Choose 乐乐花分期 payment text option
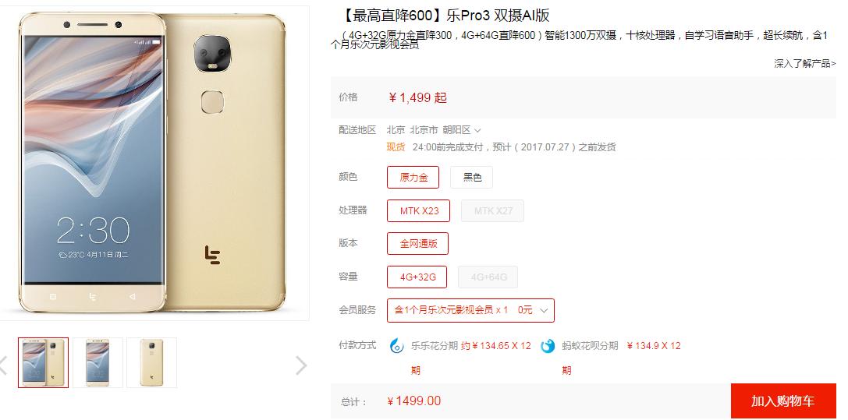848x420 pixels. [x=435, y=346]
